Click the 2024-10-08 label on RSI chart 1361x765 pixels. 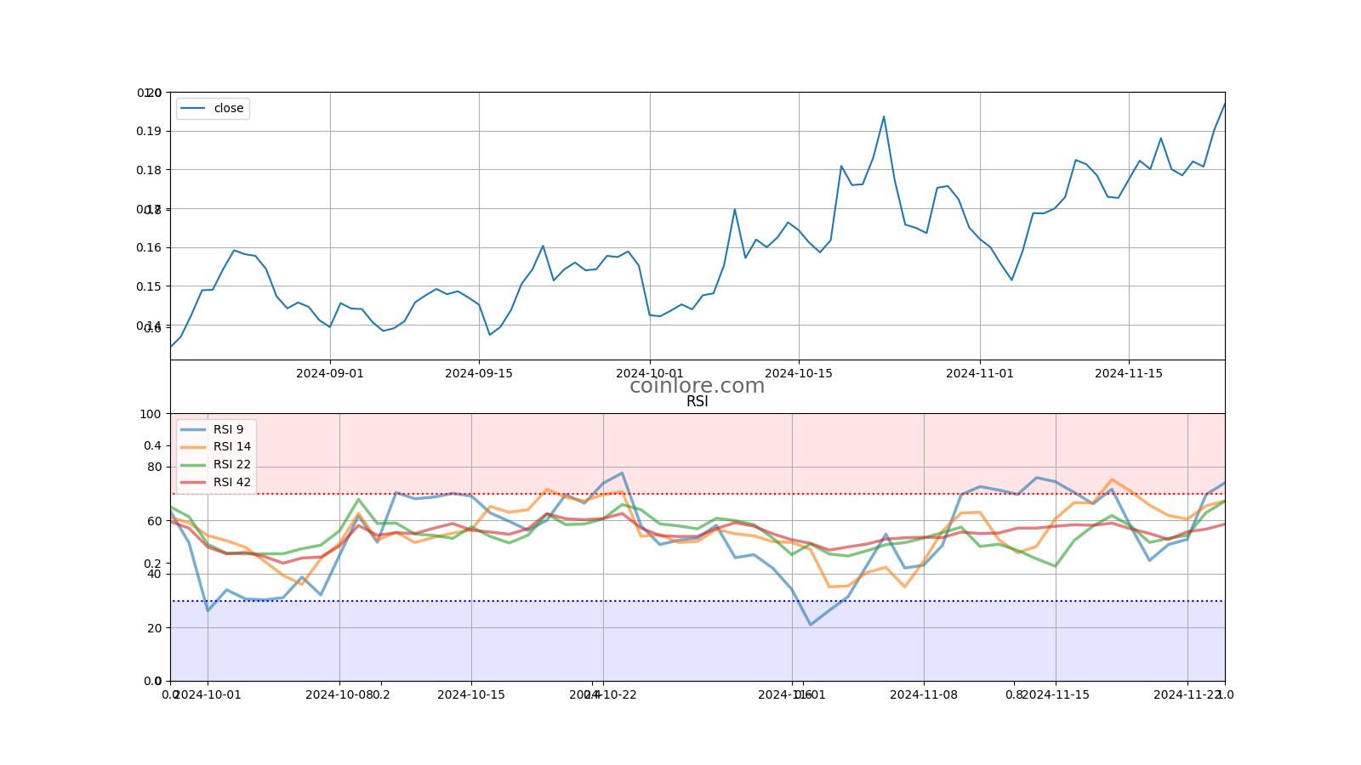pyautogui.click(x=339, y=694)
